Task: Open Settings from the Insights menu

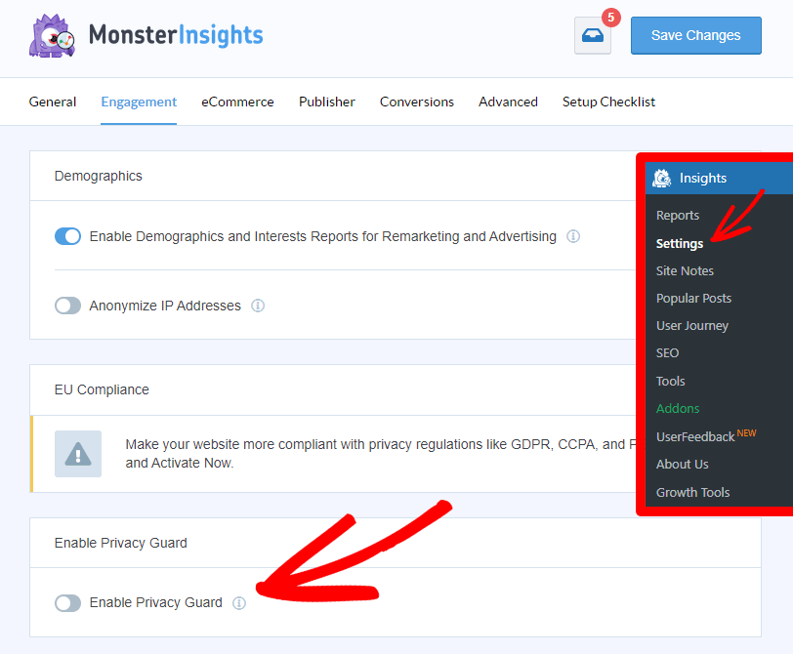Action: point(680,243)
